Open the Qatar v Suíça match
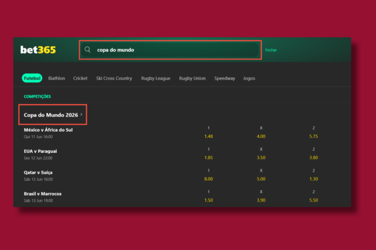 (x=38, y=172)
